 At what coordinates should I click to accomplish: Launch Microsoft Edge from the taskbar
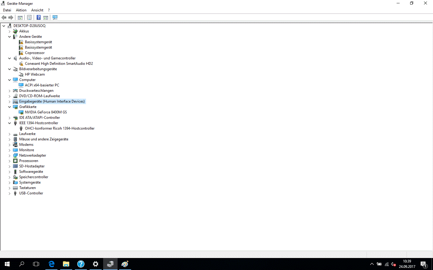[51, 264]
